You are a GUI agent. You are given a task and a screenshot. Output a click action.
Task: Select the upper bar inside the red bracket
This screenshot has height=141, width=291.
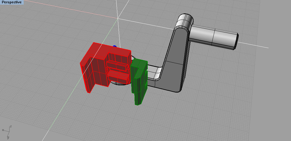tap(117, 66)
